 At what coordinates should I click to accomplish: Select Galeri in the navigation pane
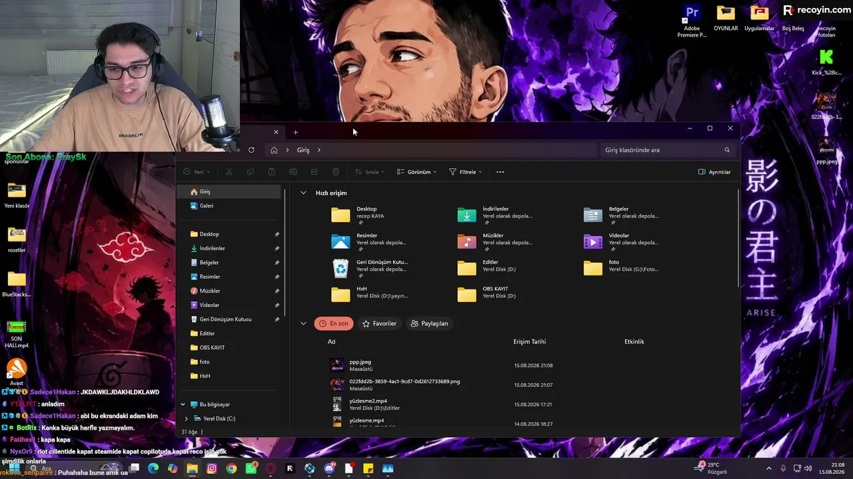(x=231, y=206)
